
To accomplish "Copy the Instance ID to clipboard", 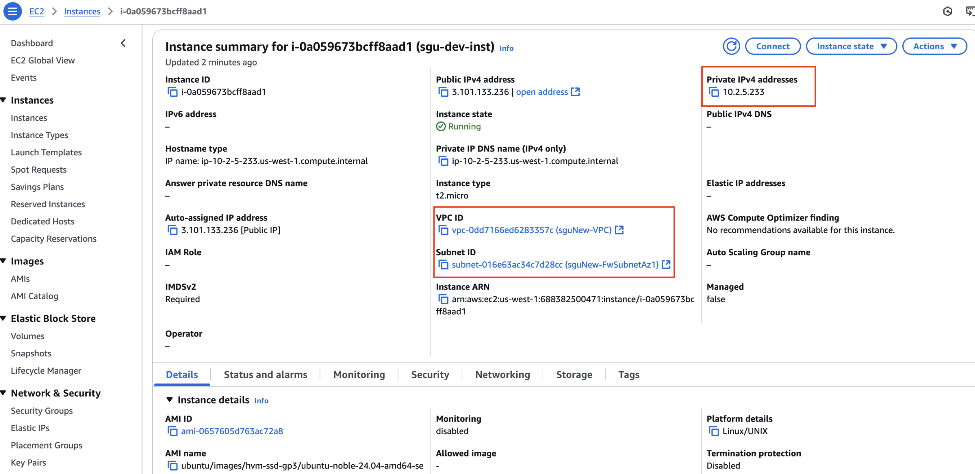I will pos(172,92).
